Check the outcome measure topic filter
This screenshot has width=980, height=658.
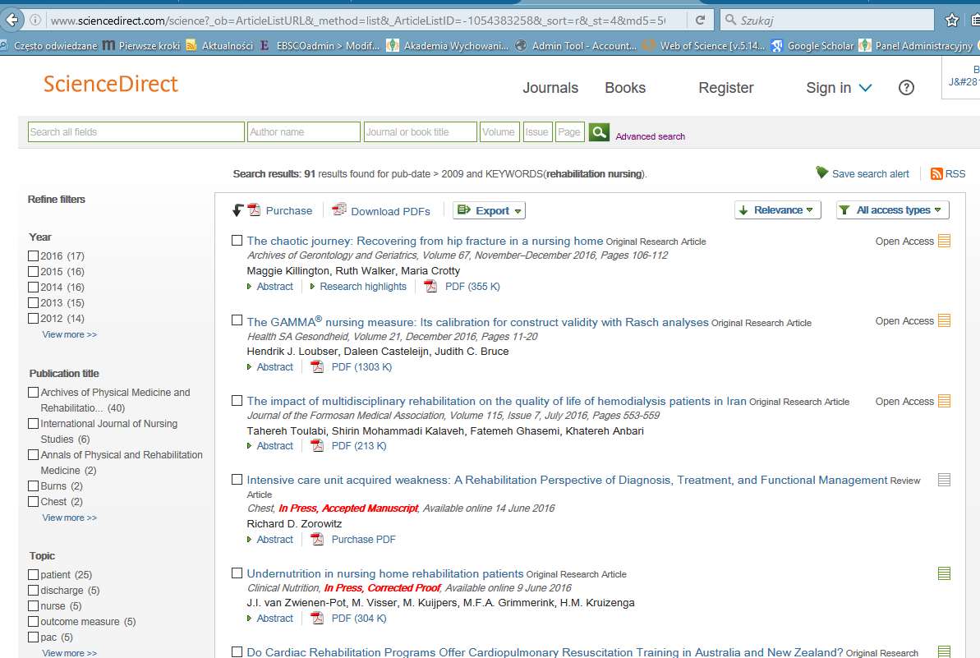click(x=33, y=621)
